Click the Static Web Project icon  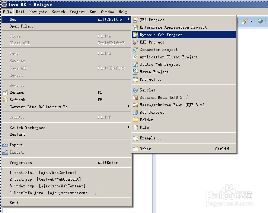click(x=135, y=65)
